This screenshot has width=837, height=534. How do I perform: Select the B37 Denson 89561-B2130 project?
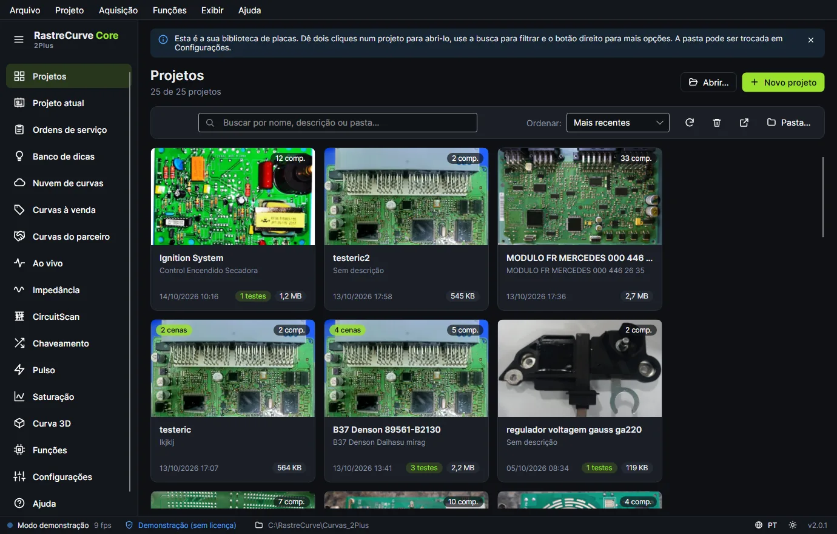[406, 401]
